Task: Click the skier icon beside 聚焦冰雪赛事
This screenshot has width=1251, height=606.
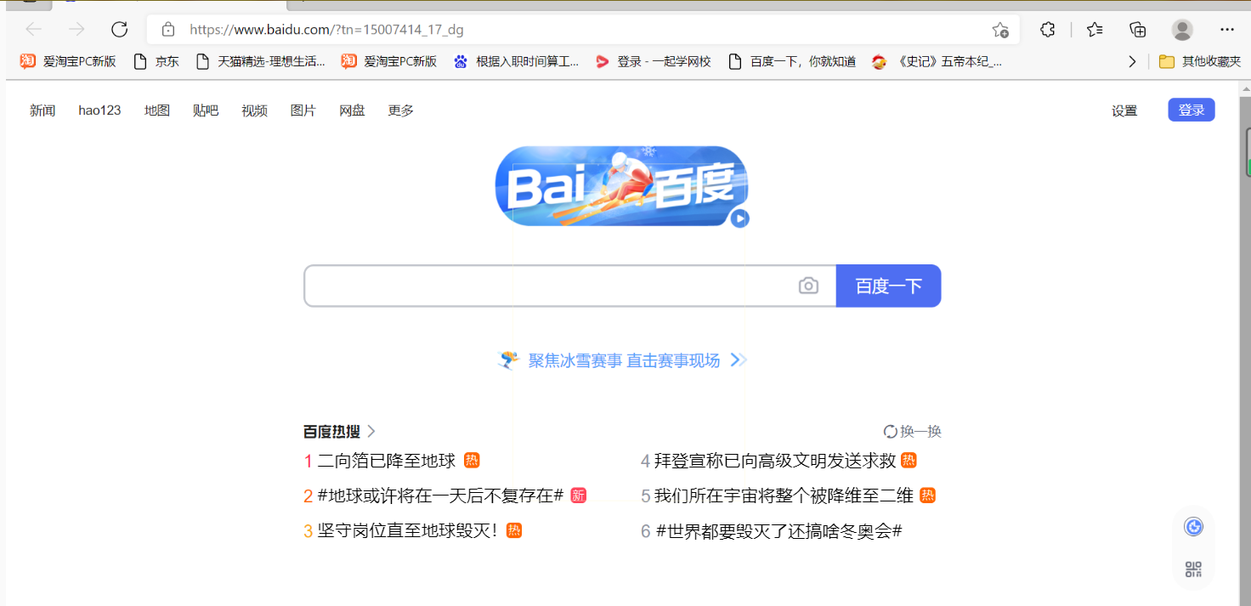Action: click(x=508, y=360)
